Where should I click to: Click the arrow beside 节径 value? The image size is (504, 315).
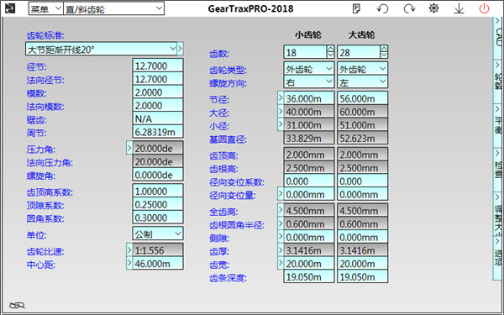(x=281, y=97)
